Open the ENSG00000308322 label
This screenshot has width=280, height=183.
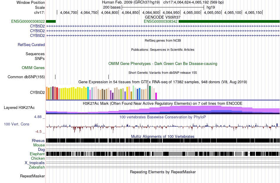[x=28, y=22]
